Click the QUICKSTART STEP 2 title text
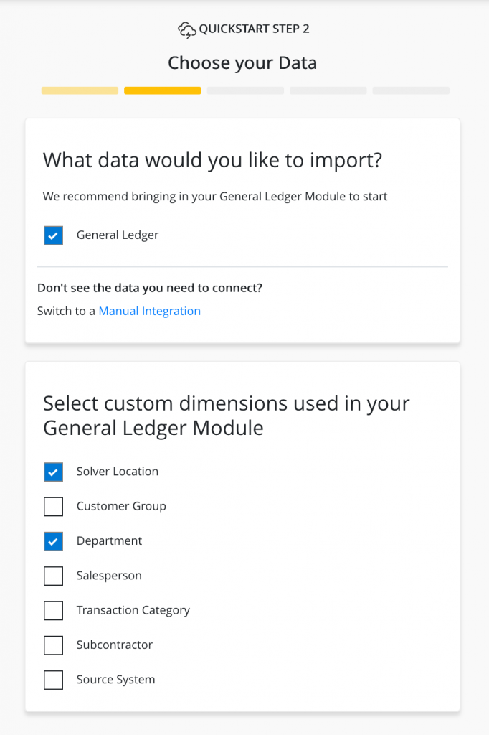489x735 pixels. click(254, 29)
